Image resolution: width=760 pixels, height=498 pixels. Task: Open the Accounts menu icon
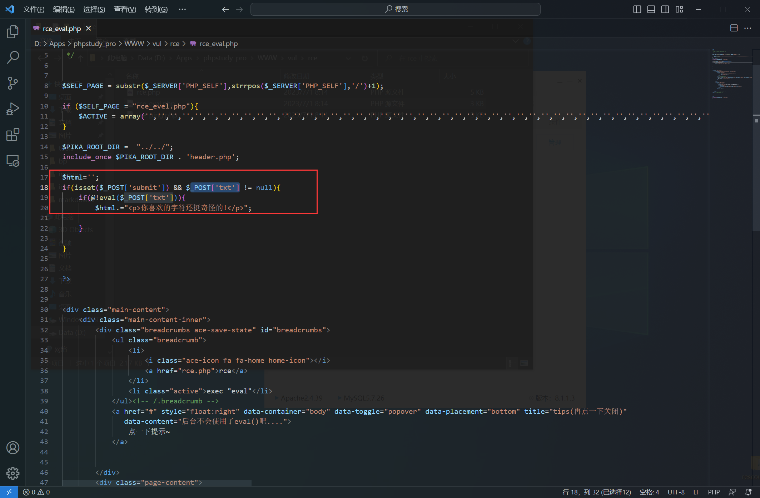(13, 448)
